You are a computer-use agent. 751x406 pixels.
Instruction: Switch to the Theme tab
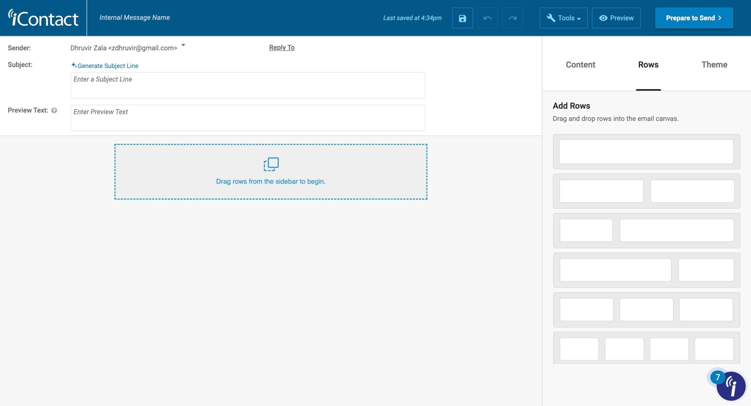(x=714, y=64)
